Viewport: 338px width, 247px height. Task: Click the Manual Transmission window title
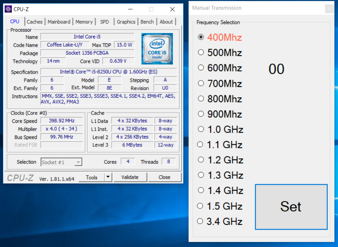click(217, 8)
